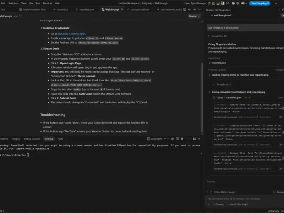
Task: Kill the terminal with trash icon
Action: [x=182, y=139]
